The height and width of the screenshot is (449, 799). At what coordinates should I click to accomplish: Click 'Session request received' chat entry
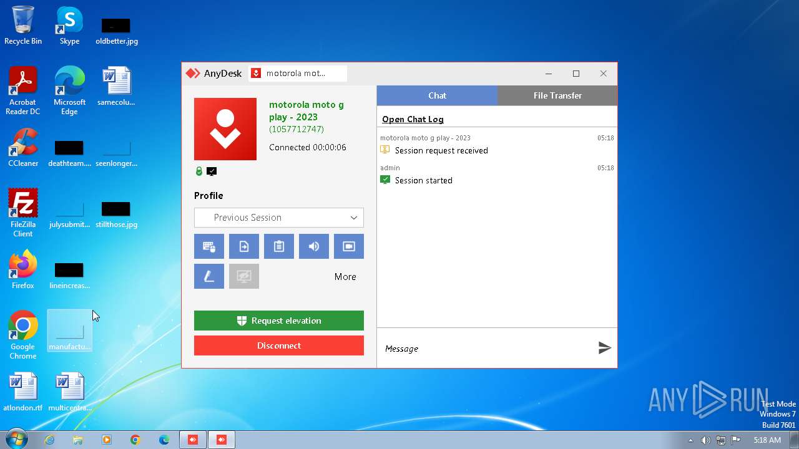pos(441,150)
